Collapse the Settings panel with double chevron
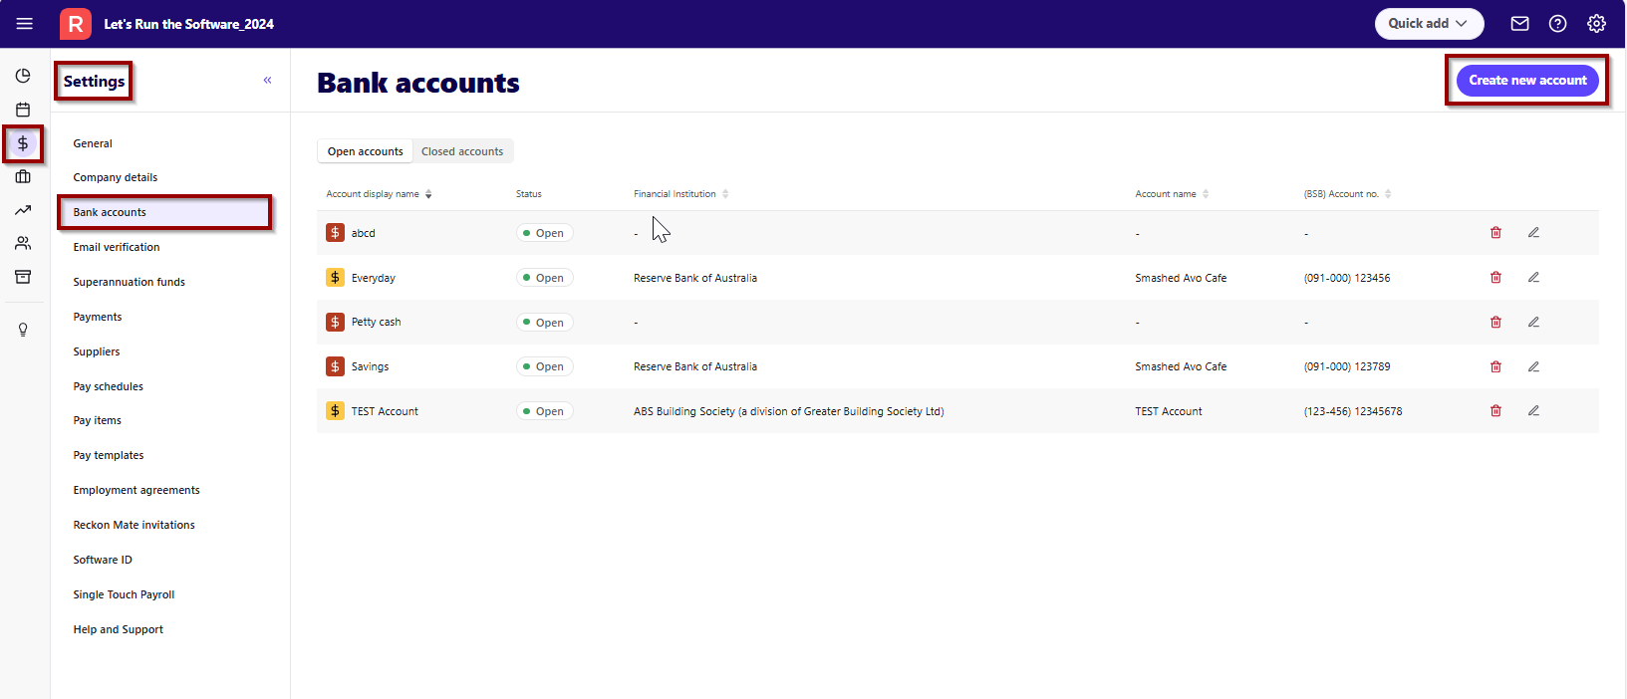Image resolution: width=1627 pixels, height=699 pixels. [x=267, y=80]
